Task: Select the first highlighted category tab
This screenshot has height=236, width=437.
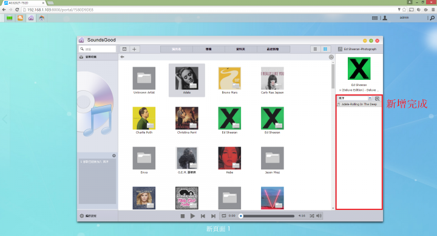Action: [177, 49]
